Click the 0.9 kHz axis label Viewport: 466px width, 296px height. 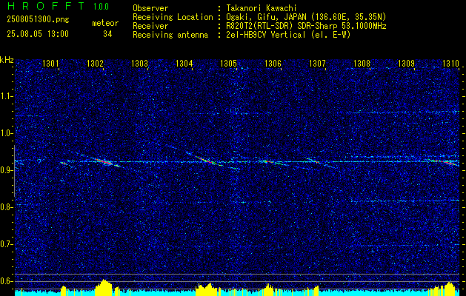point(7,170)
